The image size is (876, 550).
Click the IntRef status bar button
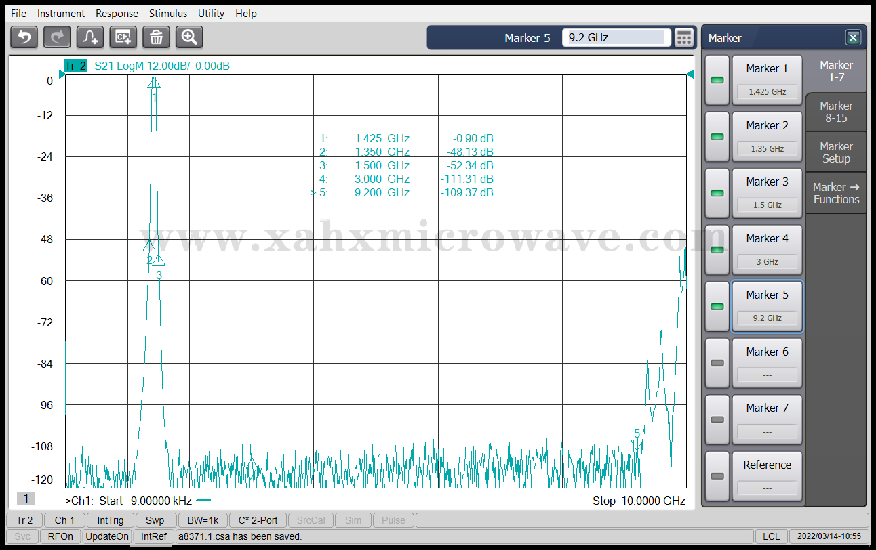click(154, 536)
